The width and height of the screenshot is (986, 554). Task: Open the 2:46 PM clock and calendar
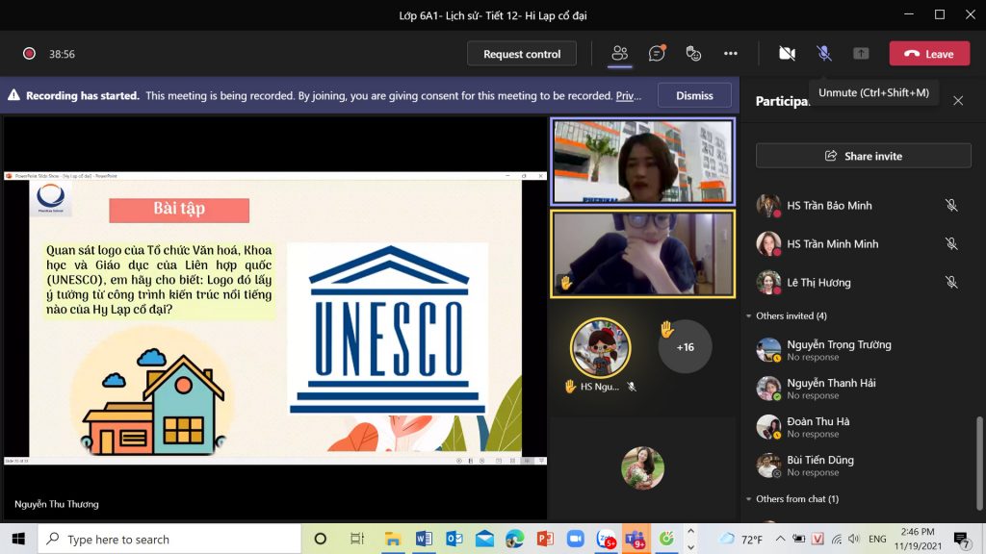point(918,539)
